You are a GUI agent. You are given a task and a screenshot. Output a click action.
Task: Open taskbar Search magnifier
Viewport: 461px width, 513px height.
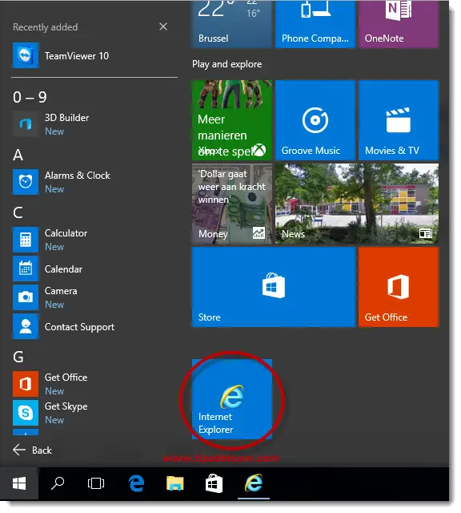pyautogui.click(x=58, y=483)
